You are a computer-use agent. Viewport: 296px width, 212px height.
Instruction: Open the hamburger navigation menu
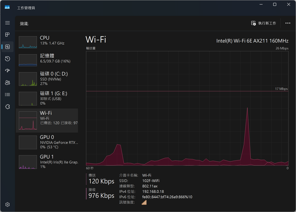click(7, 23)
